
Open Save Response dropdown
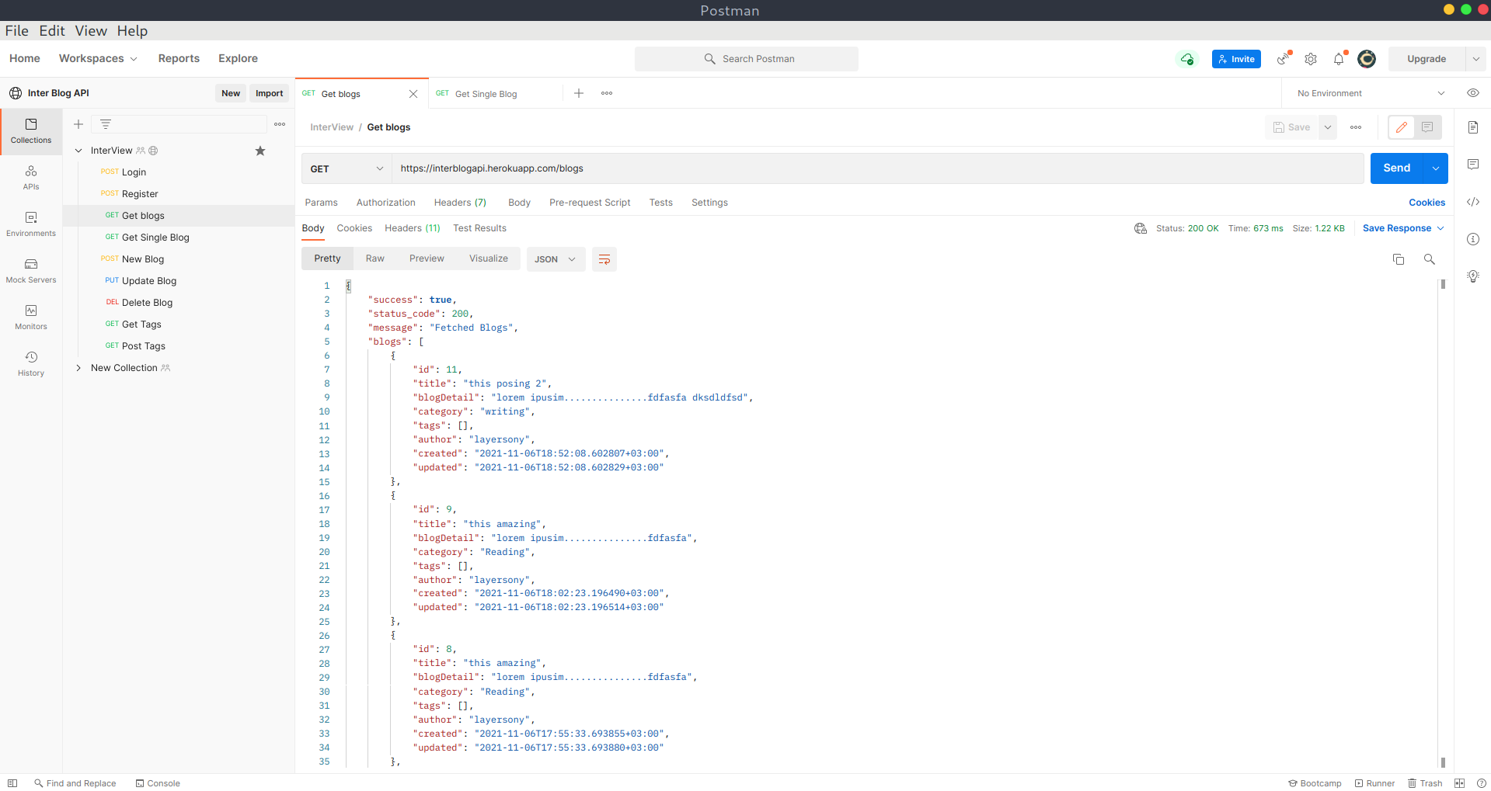click(1403, 228)
